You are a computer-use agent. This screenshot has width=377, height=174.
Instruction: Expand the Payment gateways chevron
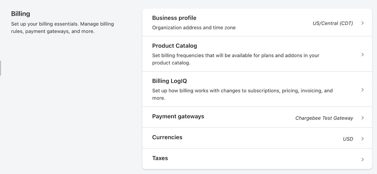coord(362,118)
